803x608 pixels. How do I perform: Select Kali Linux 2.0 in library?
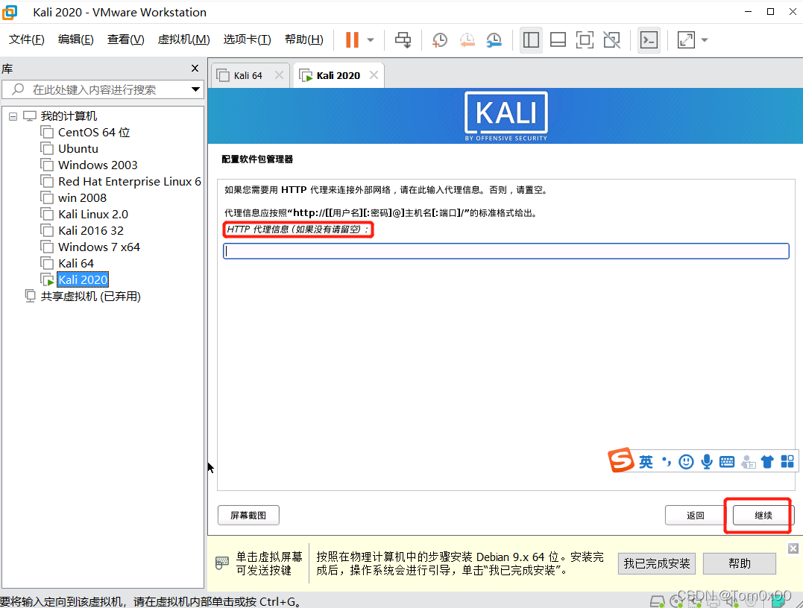click(92, 215)
